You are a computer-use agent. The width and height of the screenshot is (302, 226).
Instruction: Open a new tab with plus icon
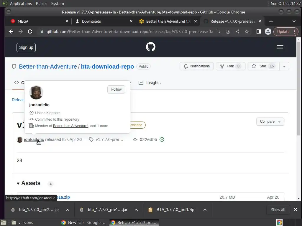[x=271, y=21]
